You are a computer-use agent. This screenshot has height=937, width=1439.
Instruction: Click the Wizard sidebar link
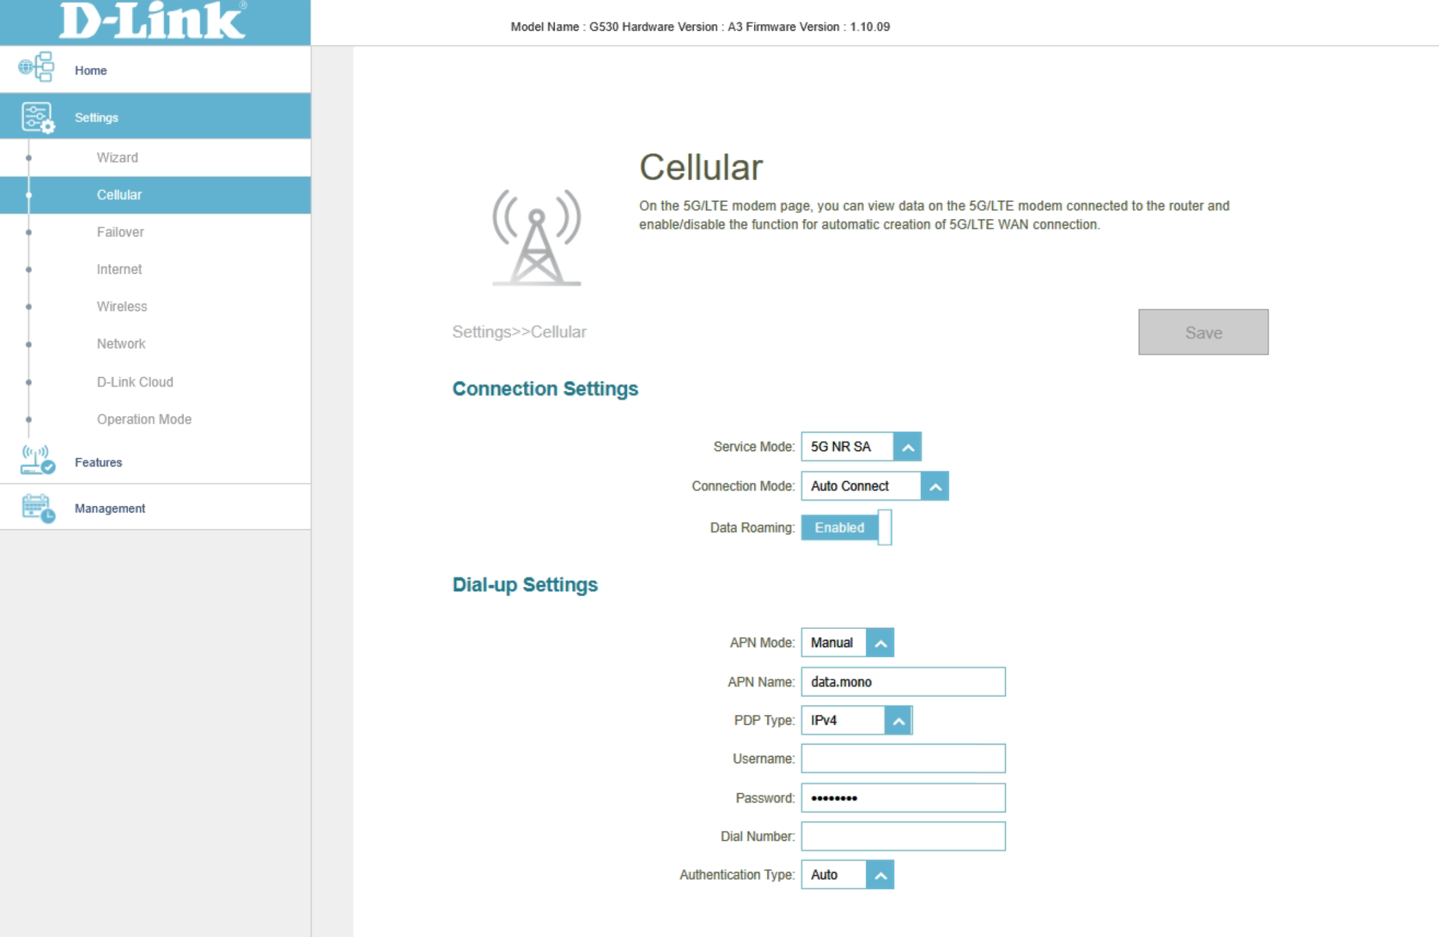(117, 158)
